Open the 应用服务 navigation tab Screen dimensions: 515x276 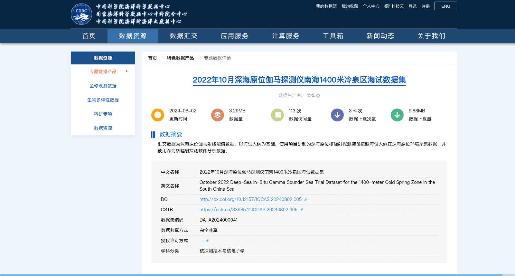point(235,36)
